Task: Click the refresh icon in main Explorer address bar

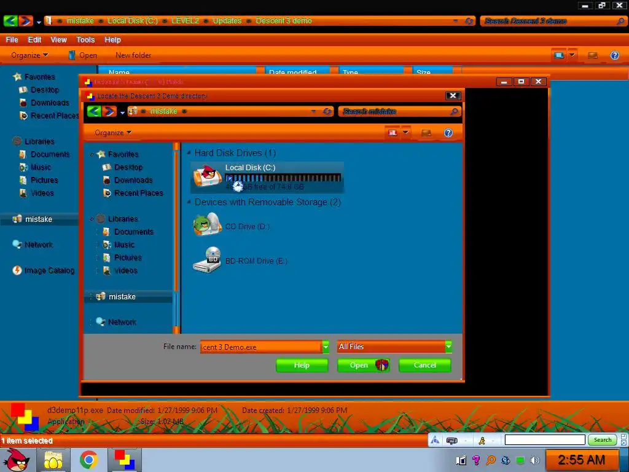Action: coord(469,21)
